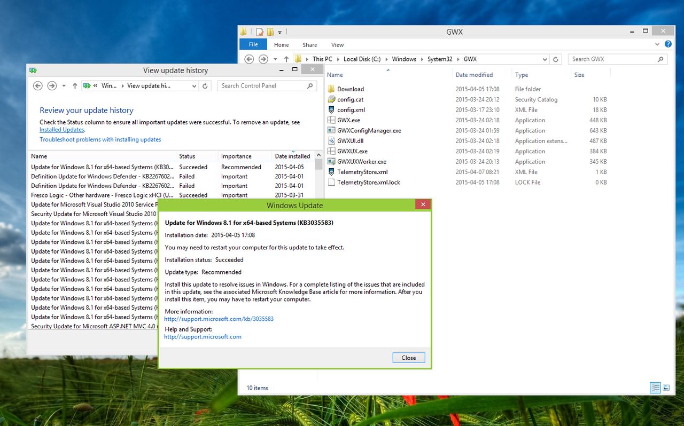Viewport: 684px width, 426px height.
Task: Open the address bar history dropdown in Explorer
Action: 545,59
